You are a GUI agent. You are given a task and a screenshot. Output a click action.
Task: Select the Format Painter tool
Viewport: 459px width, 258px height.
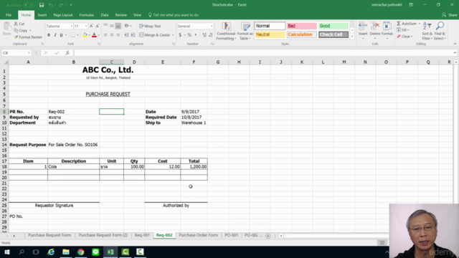pos(28,37)
